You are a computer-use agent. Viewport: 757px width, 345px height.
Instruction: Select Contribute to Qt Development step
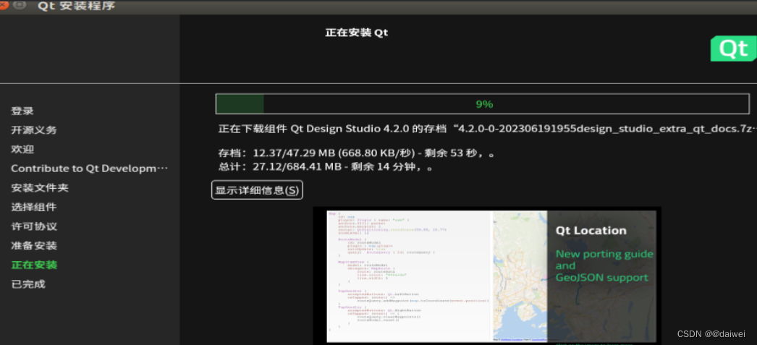pos(90,169)
